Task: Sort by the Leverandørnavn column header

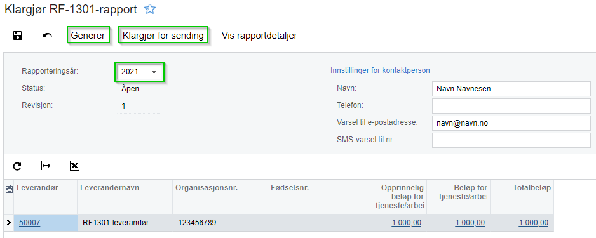Action: coord(125,197)
